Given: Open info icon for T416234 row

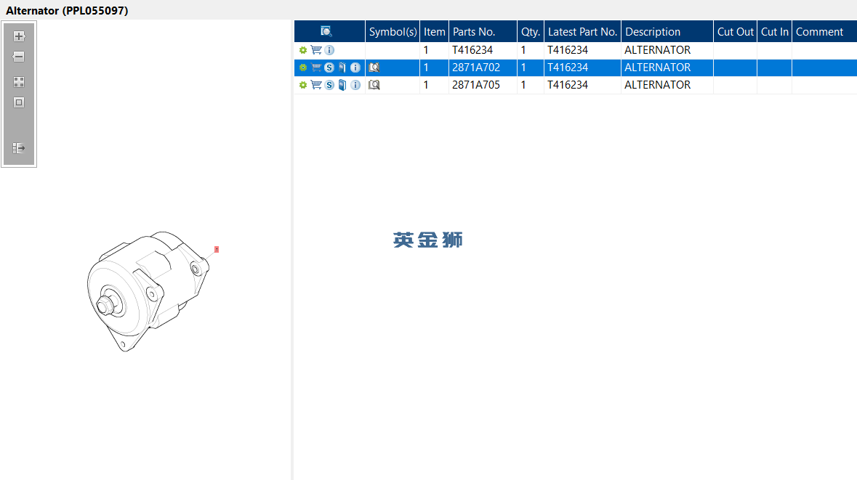Looking at the screenshot, I should tap(329, 50).
